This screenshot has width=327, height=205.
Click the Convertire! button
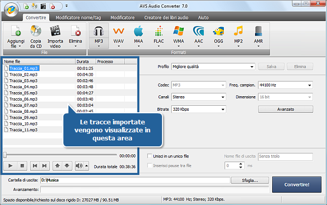coord(296,184)
